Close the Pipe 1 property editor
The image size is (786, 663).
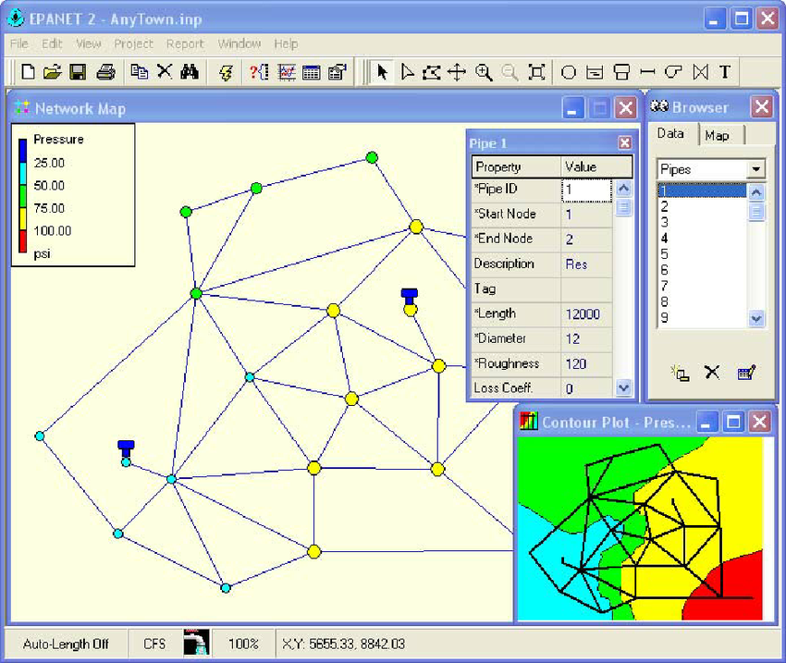click(x=624, y=142)
